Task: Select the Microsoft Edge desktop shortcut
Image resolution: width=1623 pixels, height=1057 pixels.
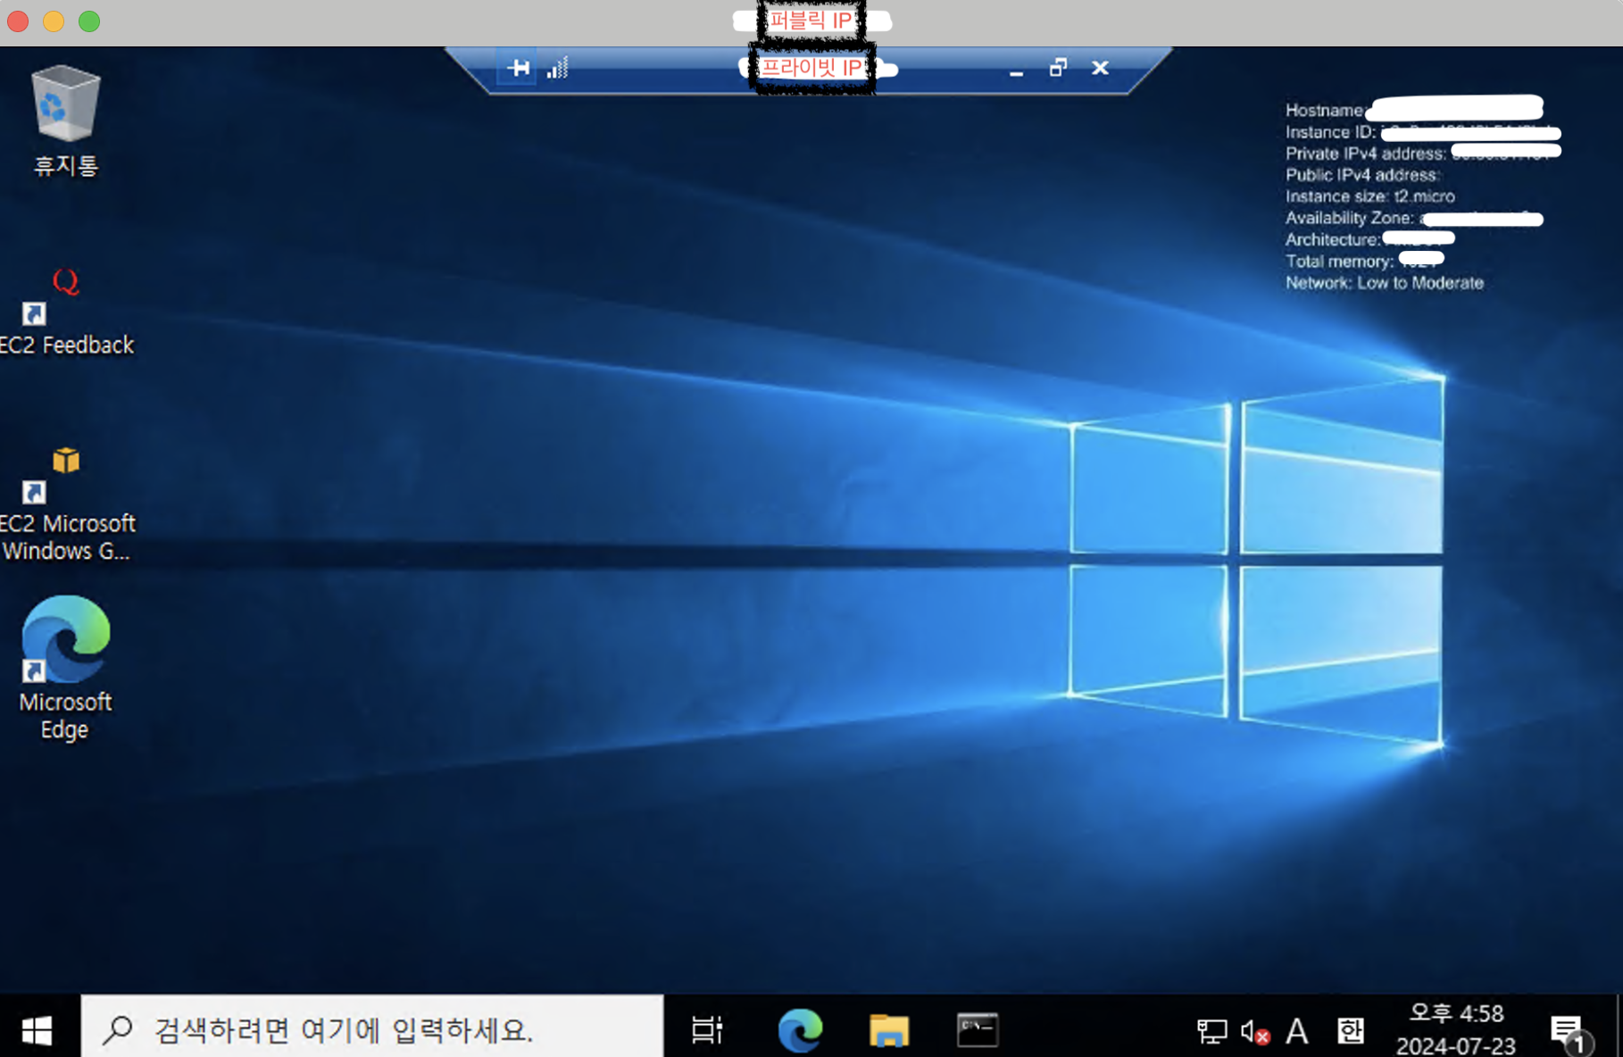Action: 65,668
